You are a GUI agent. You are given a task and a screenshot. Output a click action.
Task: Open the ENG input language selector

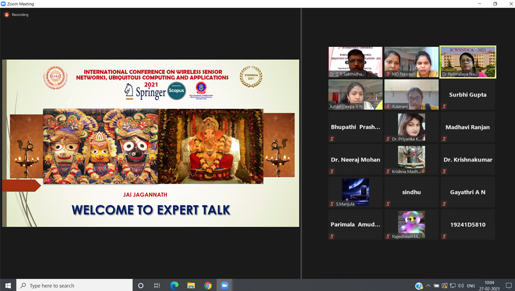471,285
